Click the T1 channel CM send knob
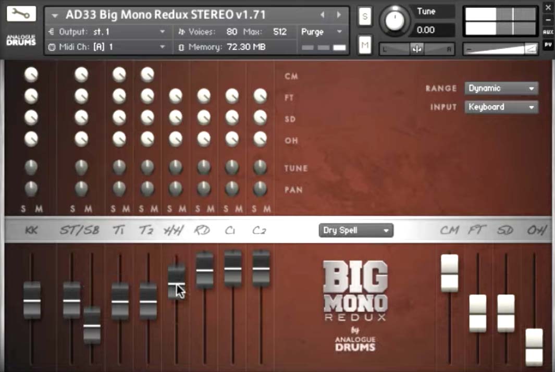 119,75
